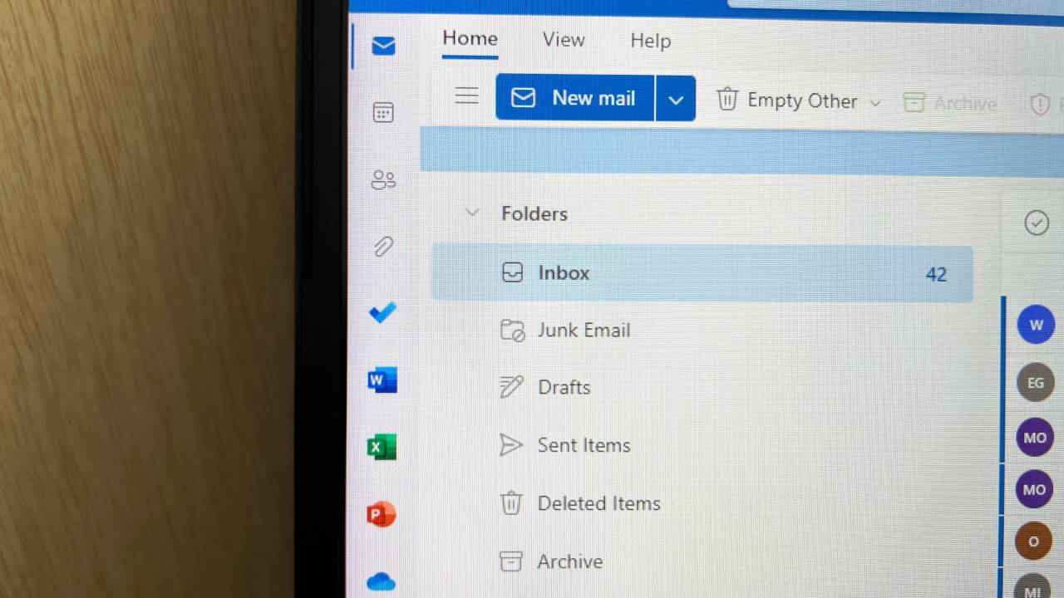
Task: Select the People icon in the sidebar
Action: click(383, 179)
